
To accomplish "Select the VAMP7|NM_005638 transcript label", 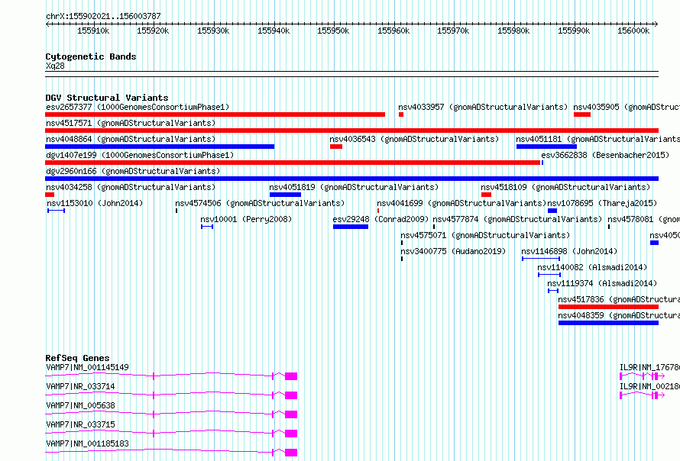I will click(80, 405).
